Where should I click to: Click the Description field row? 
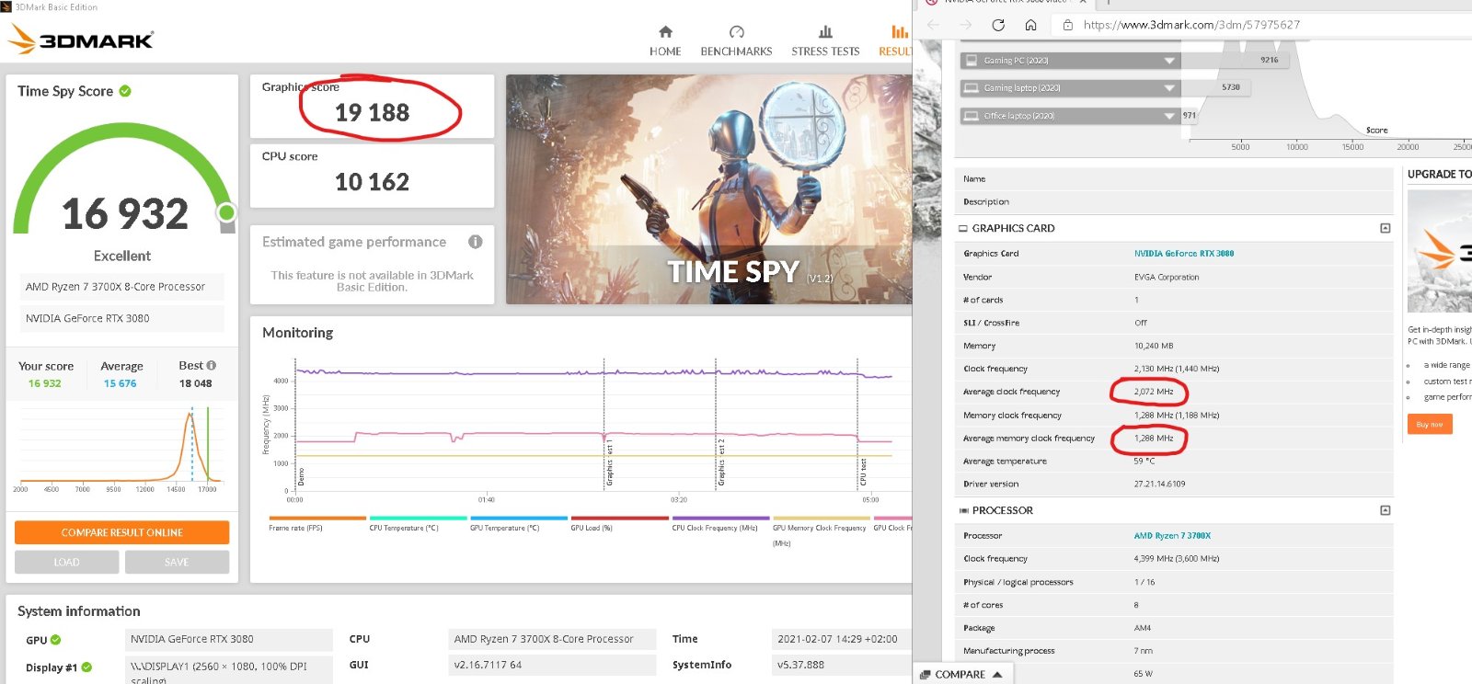1174,202
